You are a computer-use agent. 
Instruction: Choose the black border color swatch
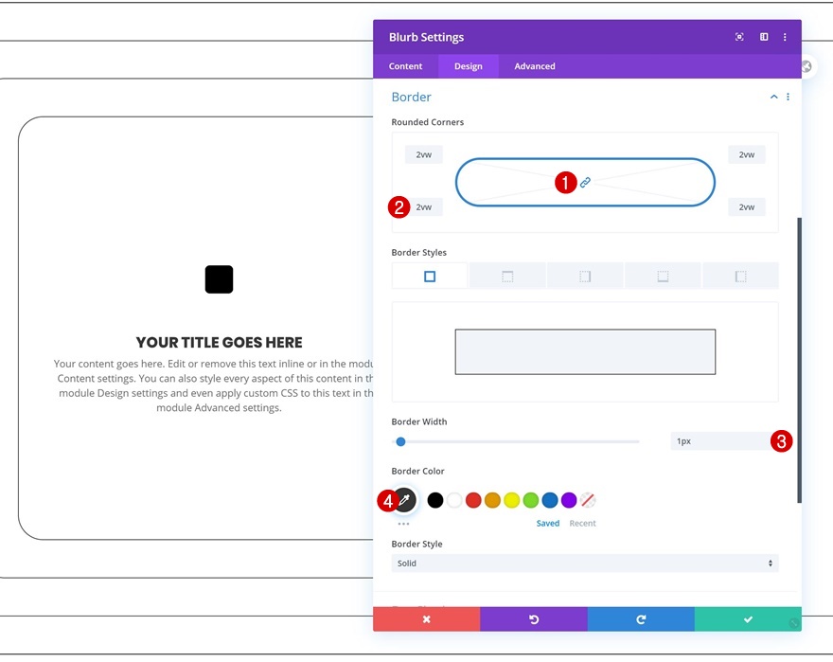435,500
